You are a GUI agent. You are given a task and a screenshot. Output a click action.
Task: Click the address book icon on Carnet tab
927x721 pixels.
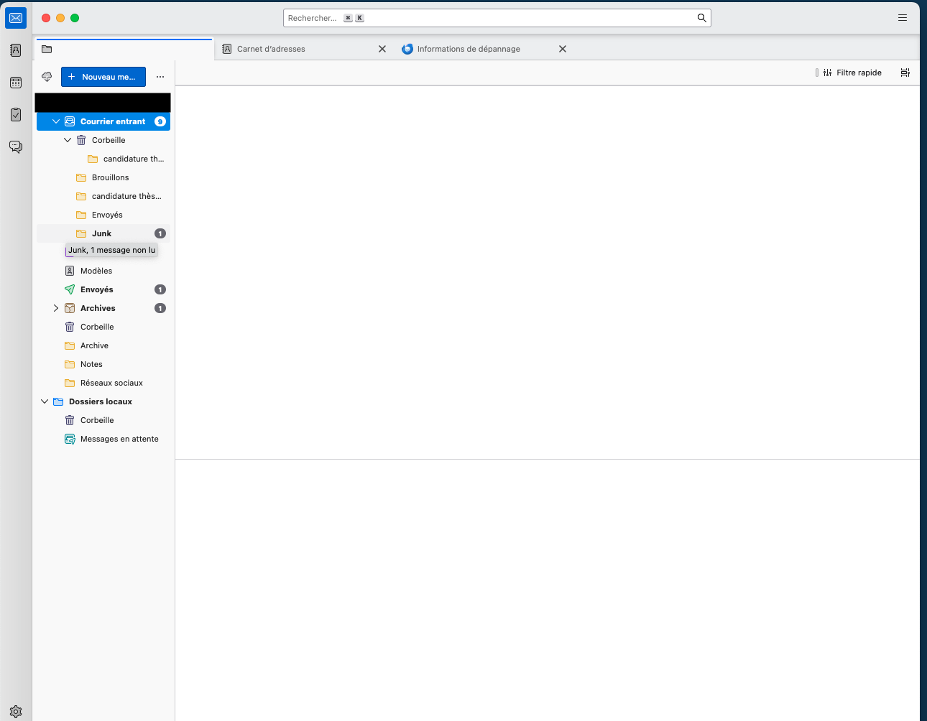(x=227, y=49)
